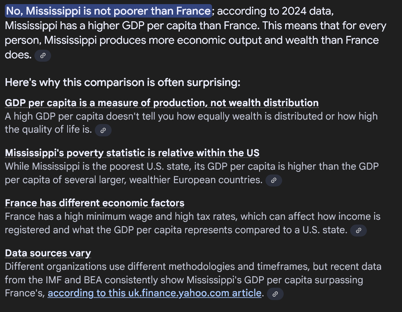The width and height of the screenshot is (402, 312).
Task: Click citation icon after the yahoo article link
Action: tap(275, 294)
